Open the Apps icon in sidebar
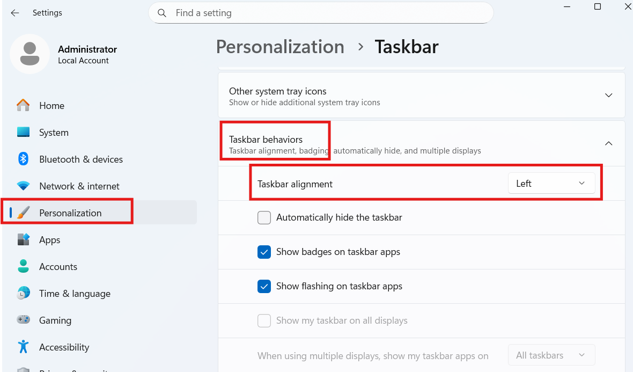This screenshot has height=372, width=633. (23, 239)
